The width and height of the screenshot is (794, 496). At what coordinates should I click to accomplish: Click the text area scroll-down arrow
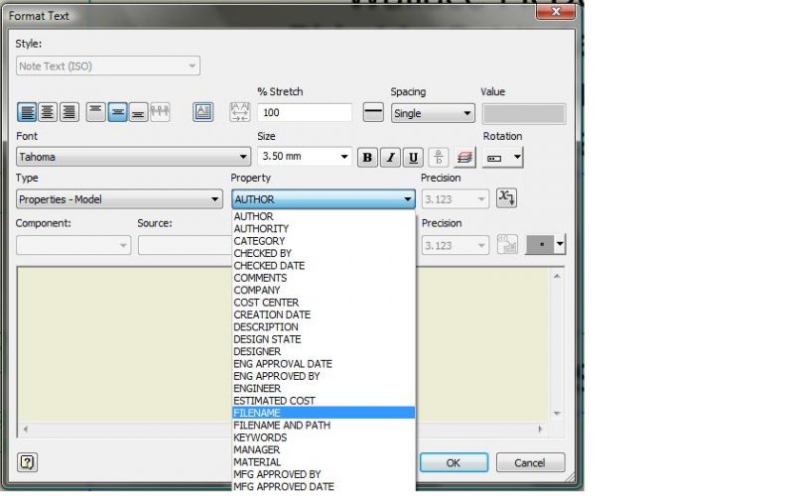pyautogui.click(x=557, y=414)
